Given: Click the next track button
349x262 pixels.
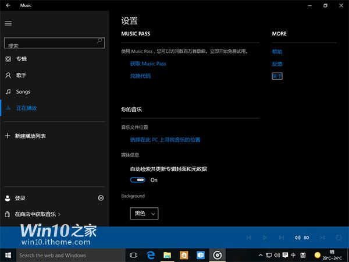Looking at the screenshot, I should point(282,238).
